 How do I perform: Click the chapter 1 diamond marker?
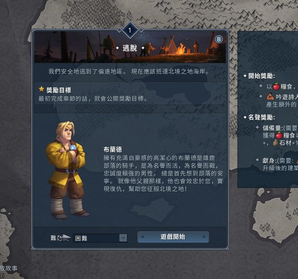130,30
